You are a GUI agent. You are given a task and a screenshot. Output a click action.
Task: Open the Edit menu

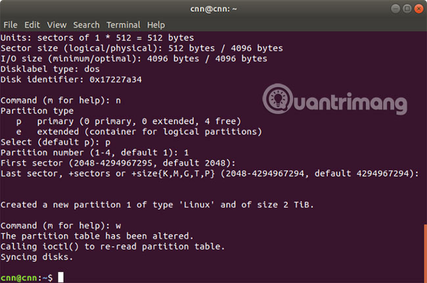(x=32, y=25)
